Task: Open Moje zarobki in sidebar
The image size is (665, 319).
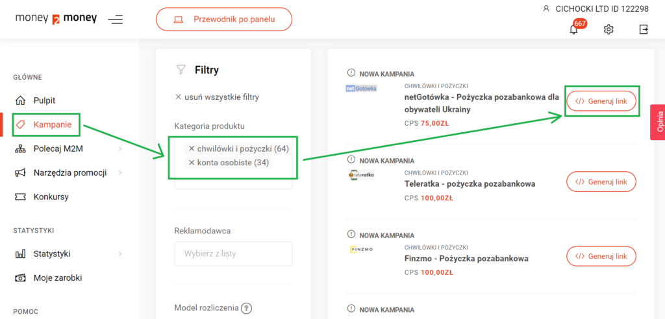Action: click(58, 278)
